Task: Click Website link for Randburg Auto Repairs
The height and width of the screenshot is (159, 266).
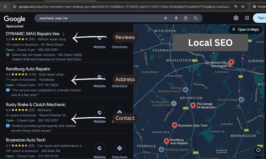Action: (99, 86)
